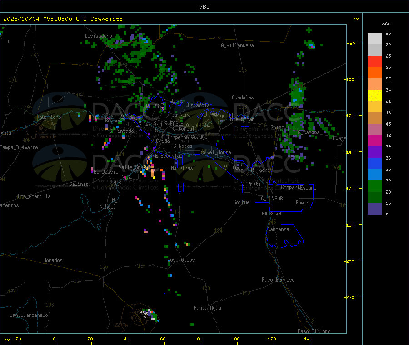Pick the bright yellow 51-54 dBZ swatch
This screenshot has width=409, height=345.
[374, 96]
